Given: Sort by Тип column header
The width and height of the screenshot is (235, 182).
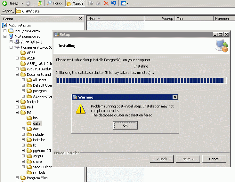Looking at the screenshot, I should coord(194,19).
